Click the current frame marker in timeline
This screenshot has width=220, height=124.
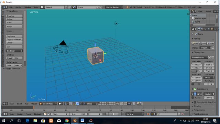[34, 107]
